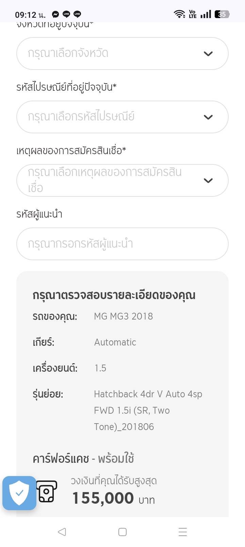
Task: Tap the chevron on loan reason field
Action: 208,180
